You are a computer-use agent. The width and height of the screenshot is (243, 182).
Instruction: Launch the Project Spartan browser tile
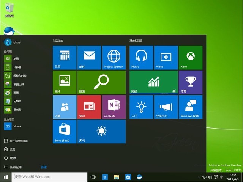point(114,58)
